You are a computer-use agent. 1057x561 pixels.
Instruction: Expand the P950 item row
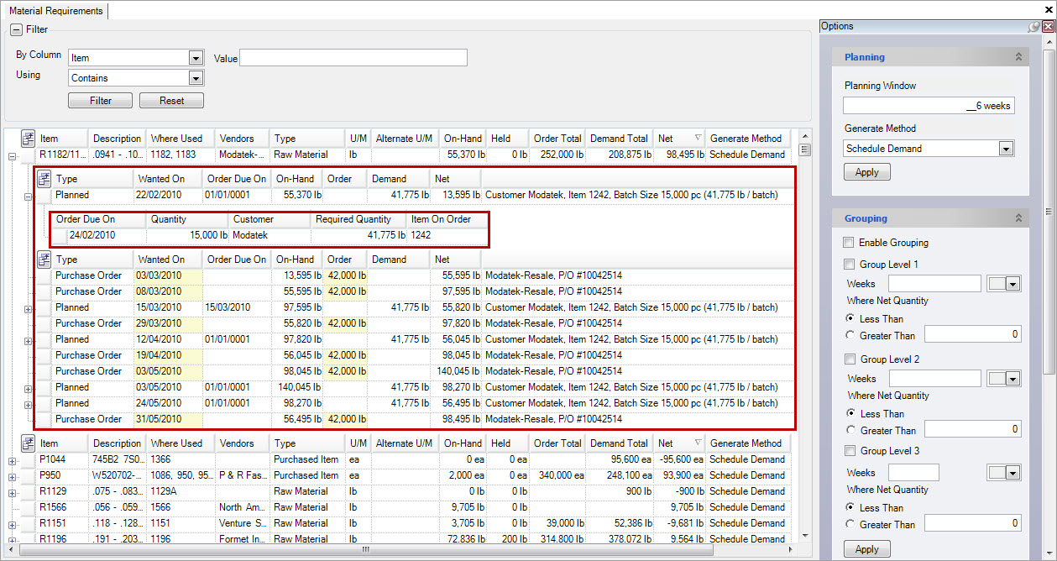click(x=12, y=476)
